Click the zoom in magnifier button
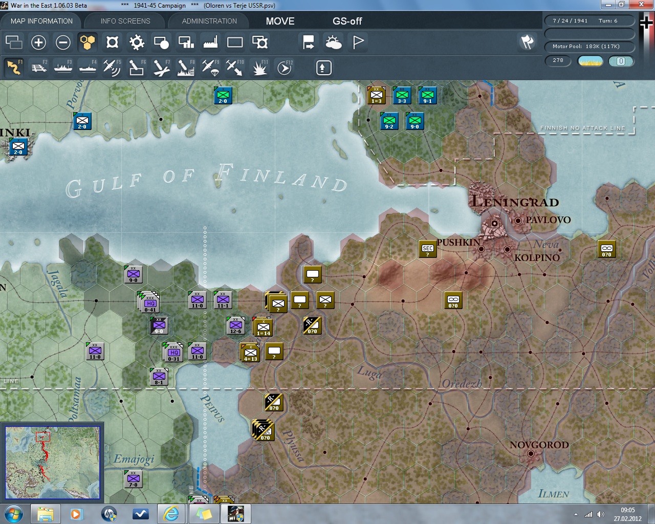655x524 pixels. click(38, 42)
